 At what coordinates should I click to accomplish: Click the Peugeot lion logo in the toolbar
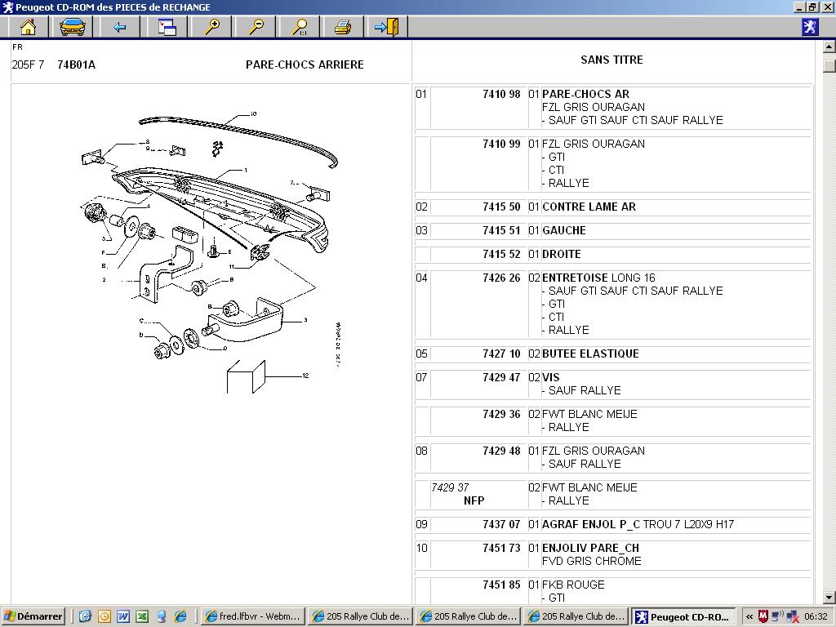809,26
